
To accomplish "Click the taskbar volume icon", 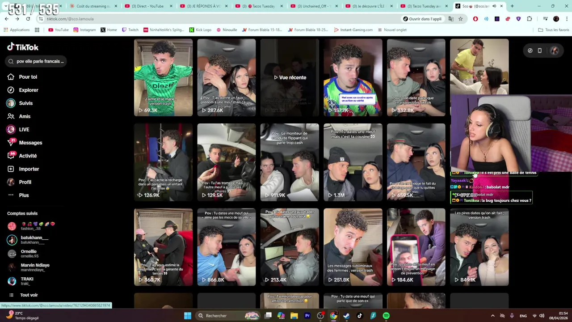I will point(542,316).
